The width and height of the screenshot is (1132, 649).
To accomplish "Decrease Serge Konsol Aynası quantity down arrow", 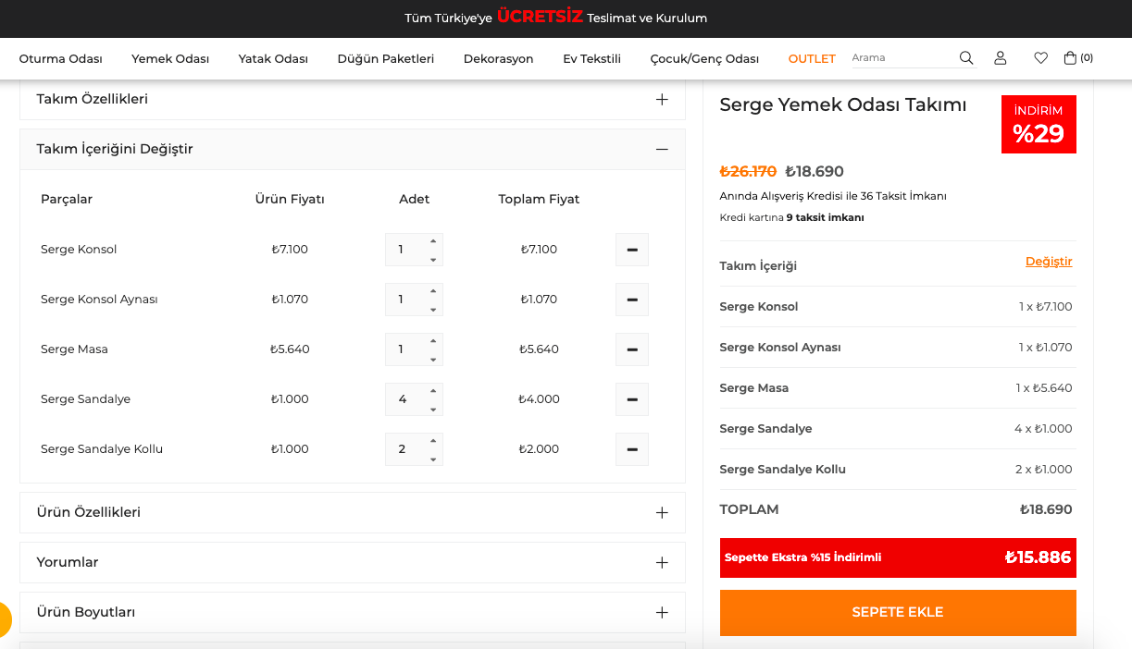I will [432, 310].
